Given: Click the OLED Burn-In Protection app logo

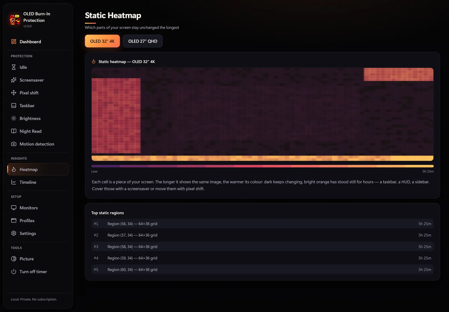Looking at the screenshot, I should tap(15, 19).
